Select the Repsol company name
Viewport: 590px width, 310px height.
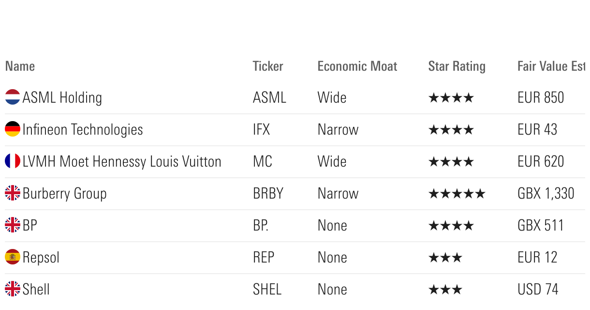point(41,258)
